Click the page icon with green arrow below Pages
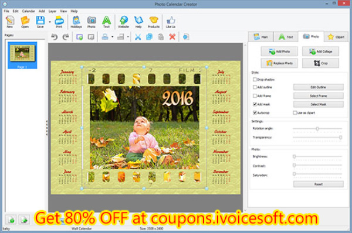 point(24,220)
